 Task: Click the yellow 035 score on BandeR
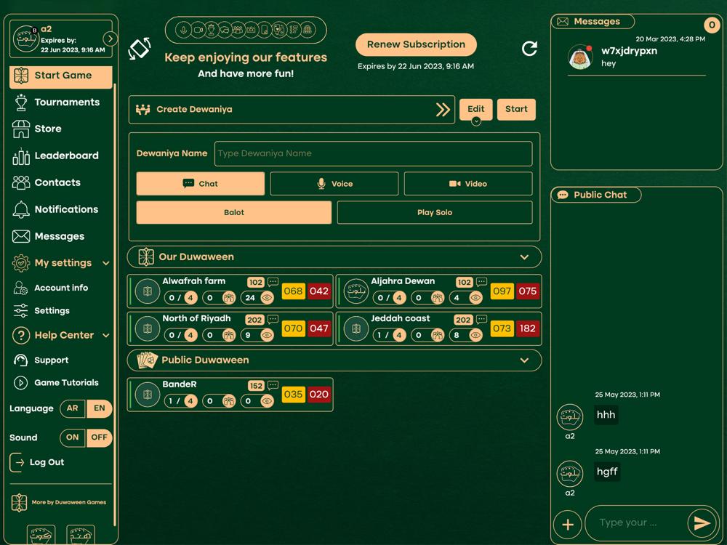click(294, 395)
